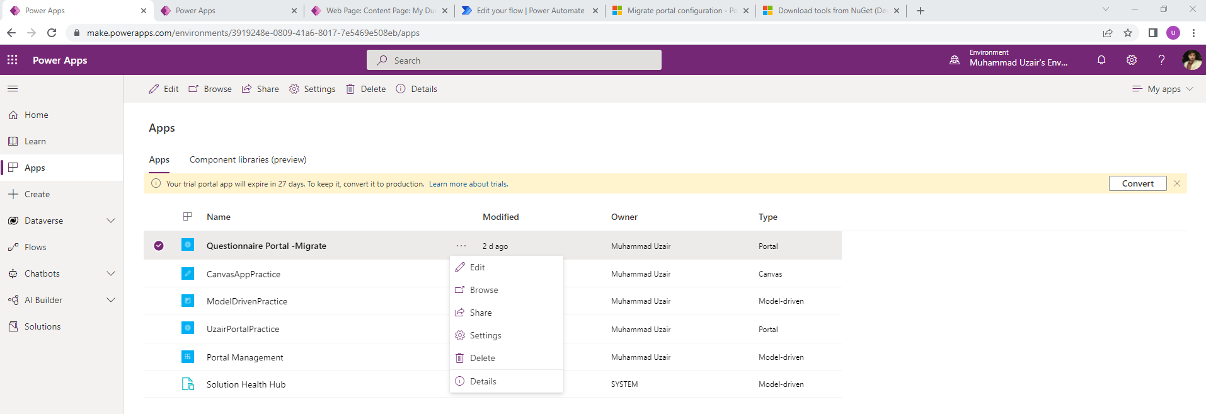Open the settings gear in header
Viewport: 1206px width, 414px height.
[x=1132, y=60]
